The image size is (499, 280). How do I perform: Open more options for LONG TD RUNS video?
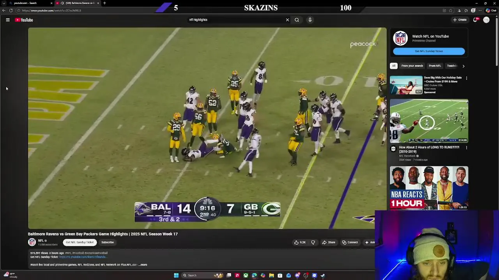(x=466, y=148)
